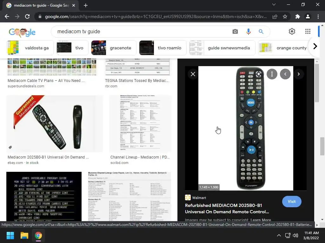Open Channel Lineup scribd document thumbnail
325x243 pixels.
click(140, 124)
